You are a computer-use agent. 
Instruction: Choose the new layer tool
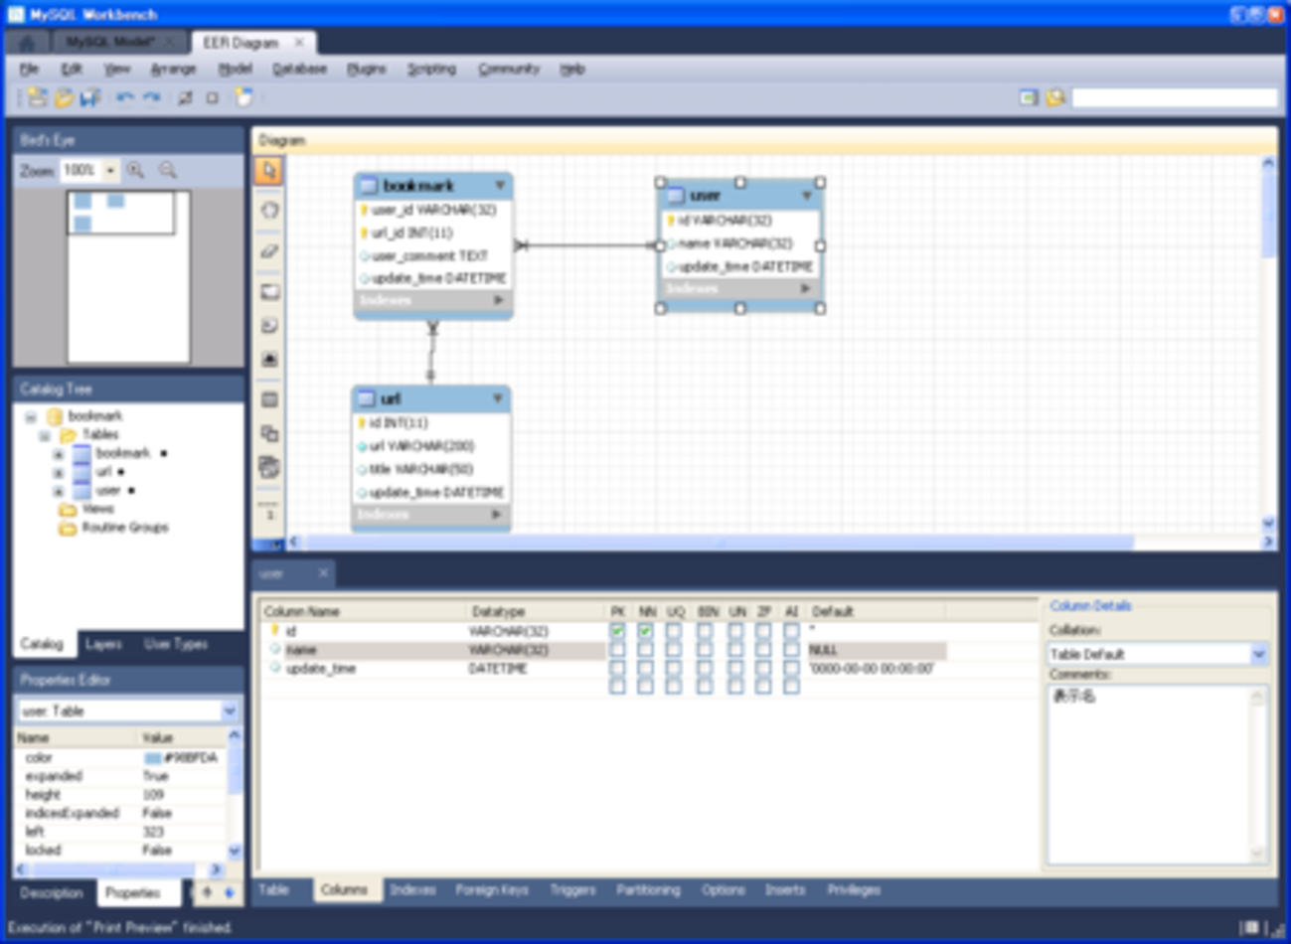(x=269, y=292)
